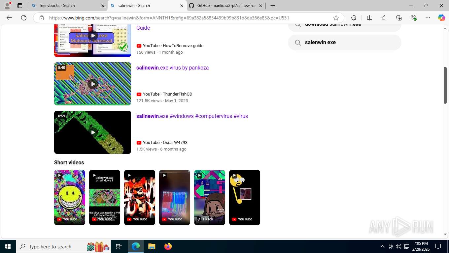Close the 'free vbucks - Search' tab

(x=102, y=6)
